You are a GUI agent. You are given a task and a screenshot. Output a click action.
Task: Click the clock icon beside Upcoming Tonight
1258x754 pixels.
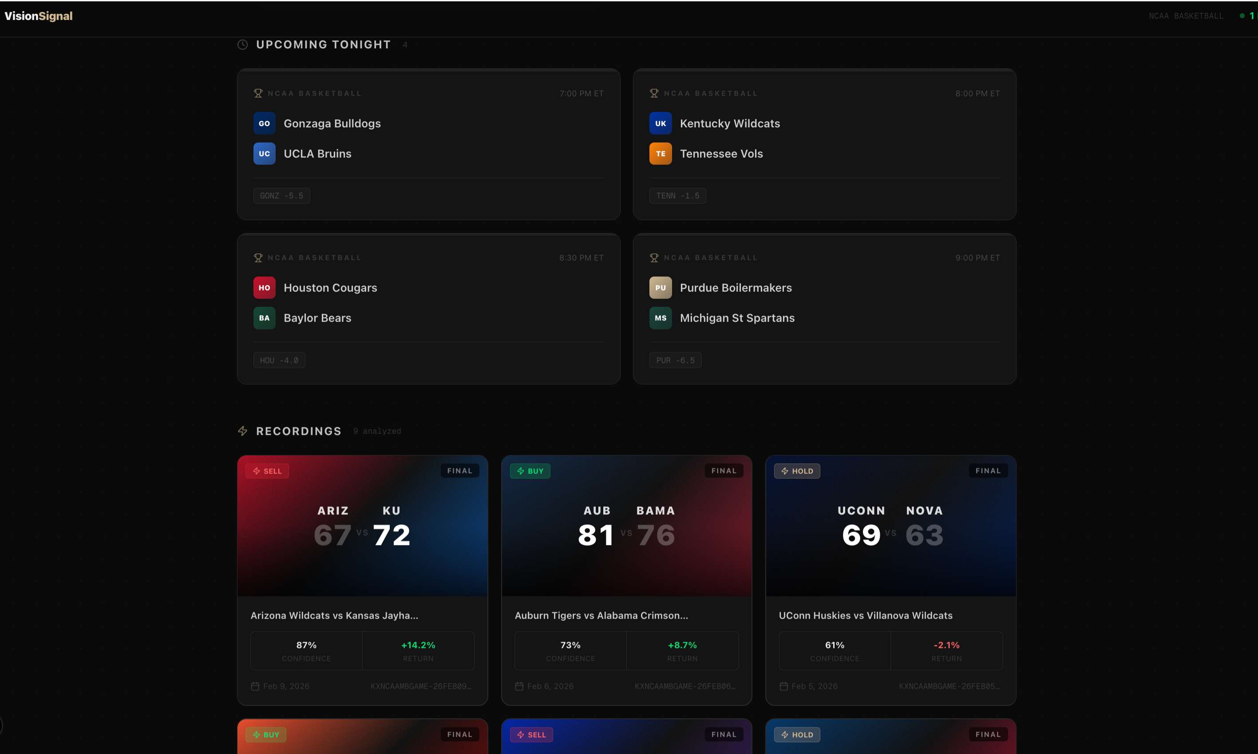pyautogui.click(x=243, y=45)
